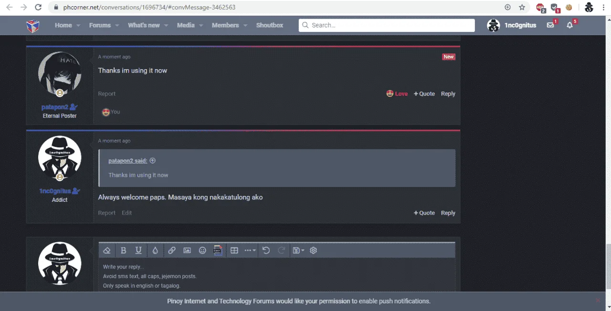Click the 'Thanks im using it now' message text
Viewport: 611px width, 311px height.
pos(133,71)
